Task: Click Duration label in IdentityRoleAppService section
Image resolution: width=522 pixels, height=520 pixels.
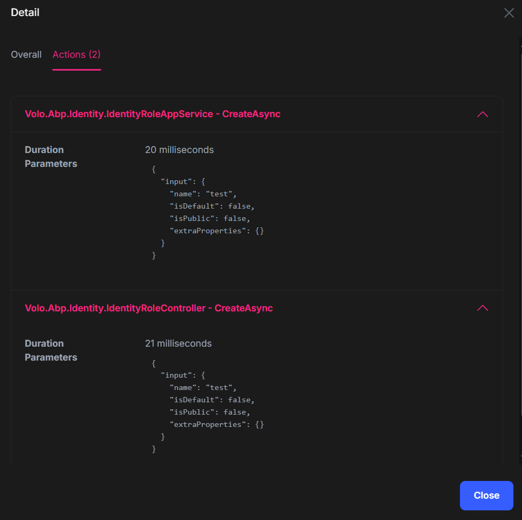Action: click(44, 150)
